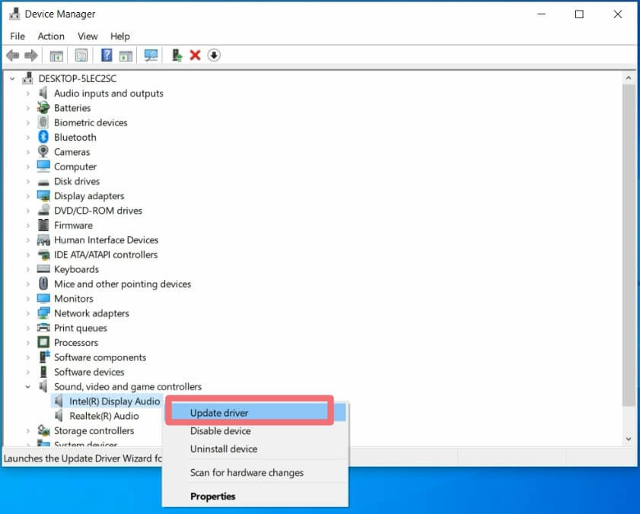The height and width of the screenshot is (514, 640).
Task: Click the Storage controllers icon
Action: 43,430
